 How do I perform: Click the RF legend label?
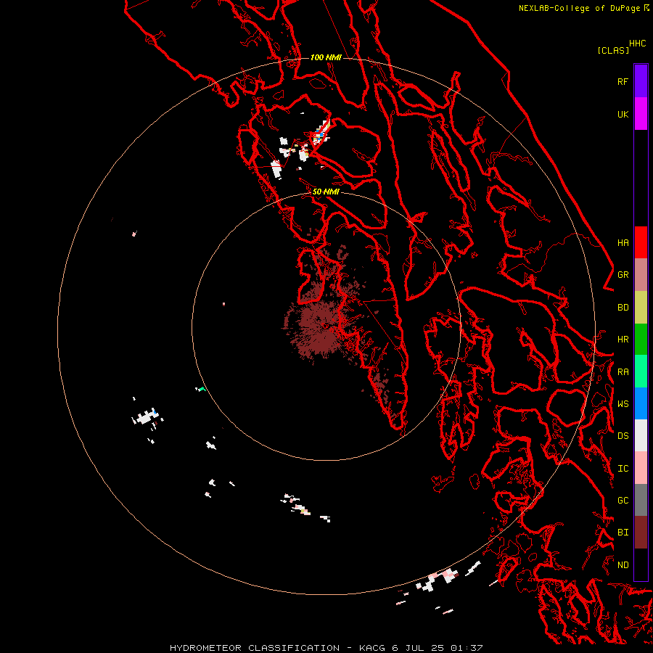[623, 81]
